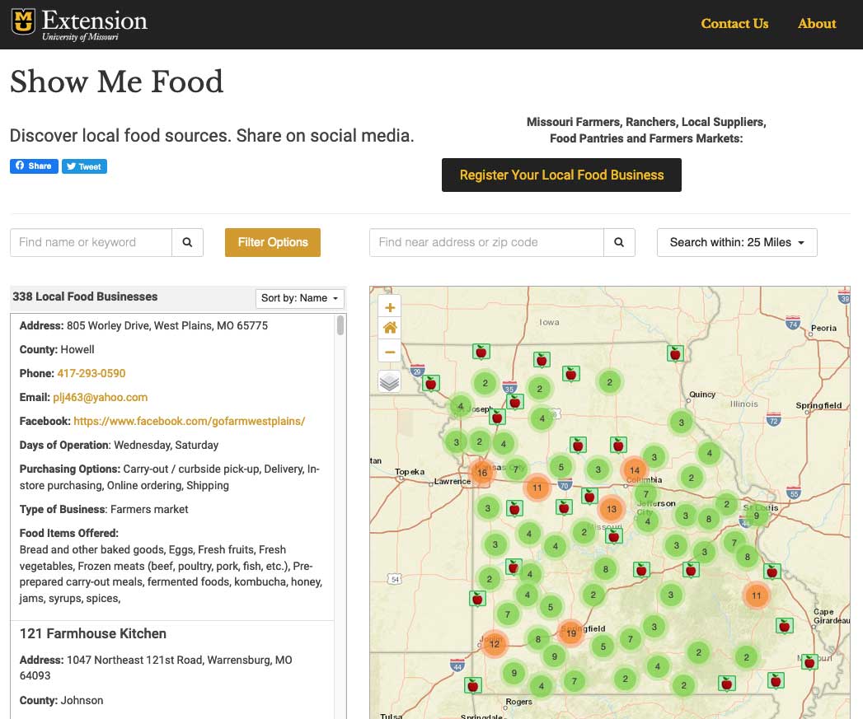Screen dimensions: 863x719
Task: Click the map zoom out minus button
Action: click(x=390, y=352)
